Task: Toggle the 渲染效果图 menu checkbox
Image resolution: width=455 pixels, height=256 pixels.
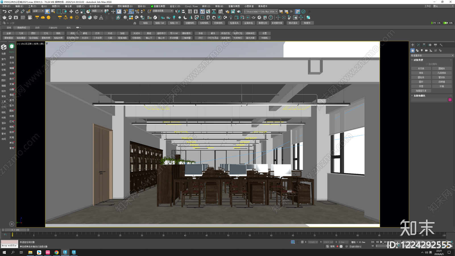Action: [x=152, y=6]
